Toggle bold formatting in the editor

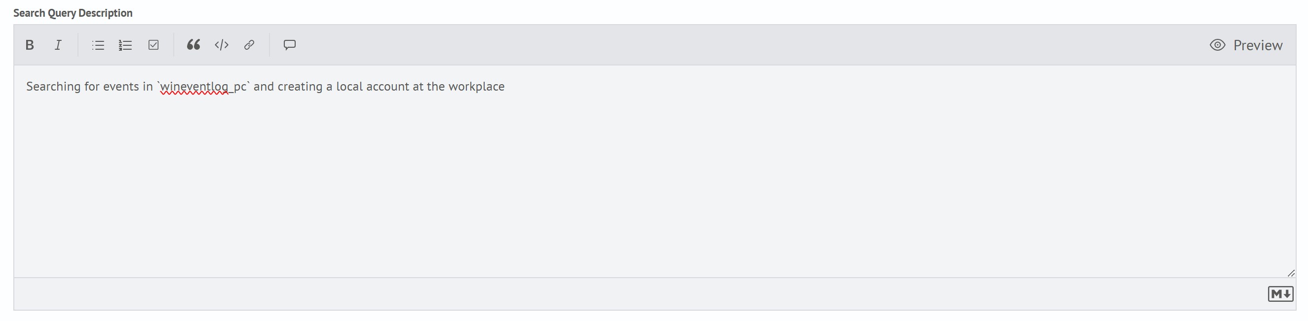click(x=30, y=45)
